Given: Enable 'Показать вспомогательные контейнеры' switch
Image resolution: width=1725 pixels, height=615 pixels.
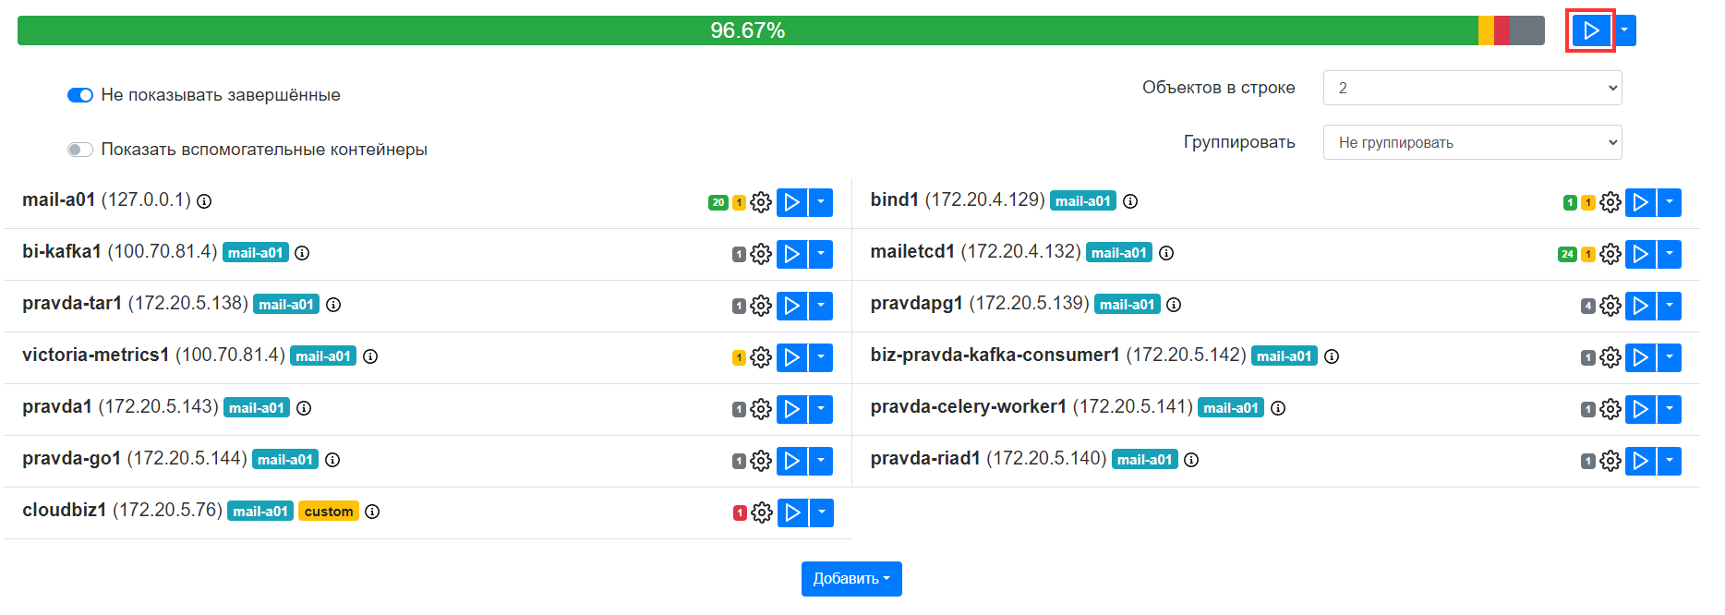Looking at the screenshot, I should coord(80,150).
